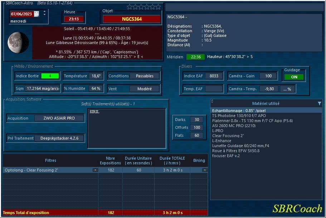
Task: Click the Magnitude 10.5 info line
Action: pos(189,40)
